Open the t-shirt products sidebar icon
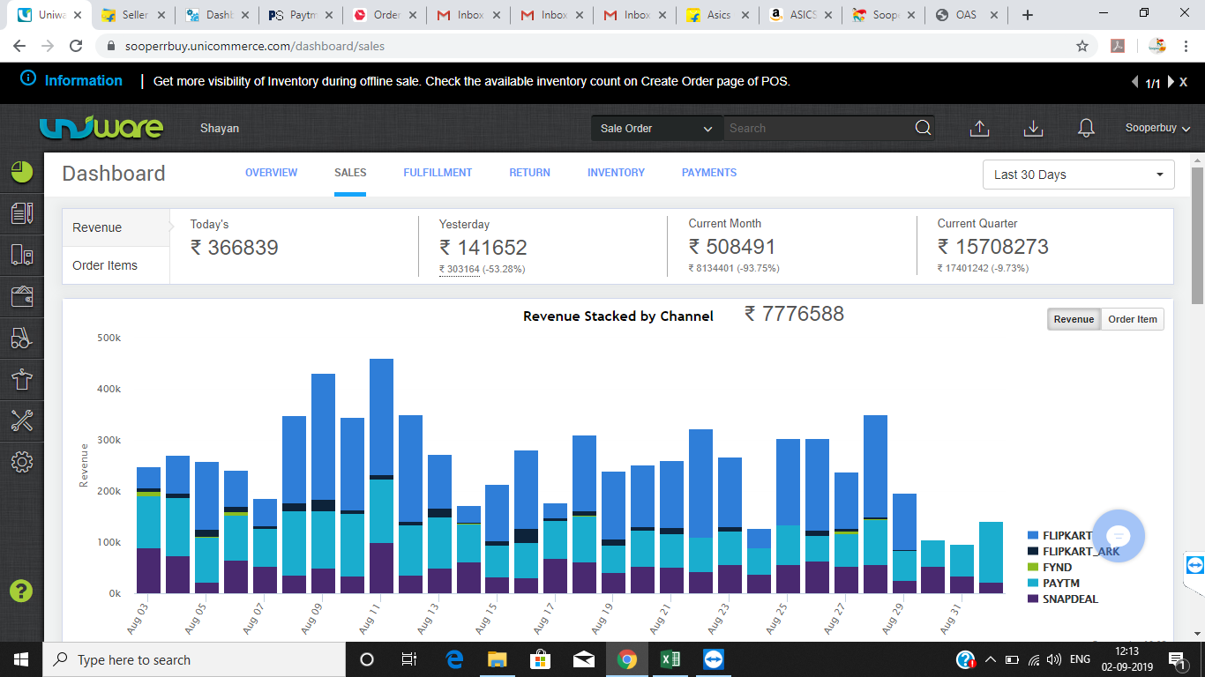 click(22, 379)
